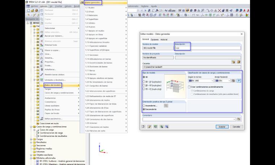Image resolution: width=275 pixels, height=165 pixels.
Task: Switch to the Opciones tab
Action: click(x=155, y=40)
